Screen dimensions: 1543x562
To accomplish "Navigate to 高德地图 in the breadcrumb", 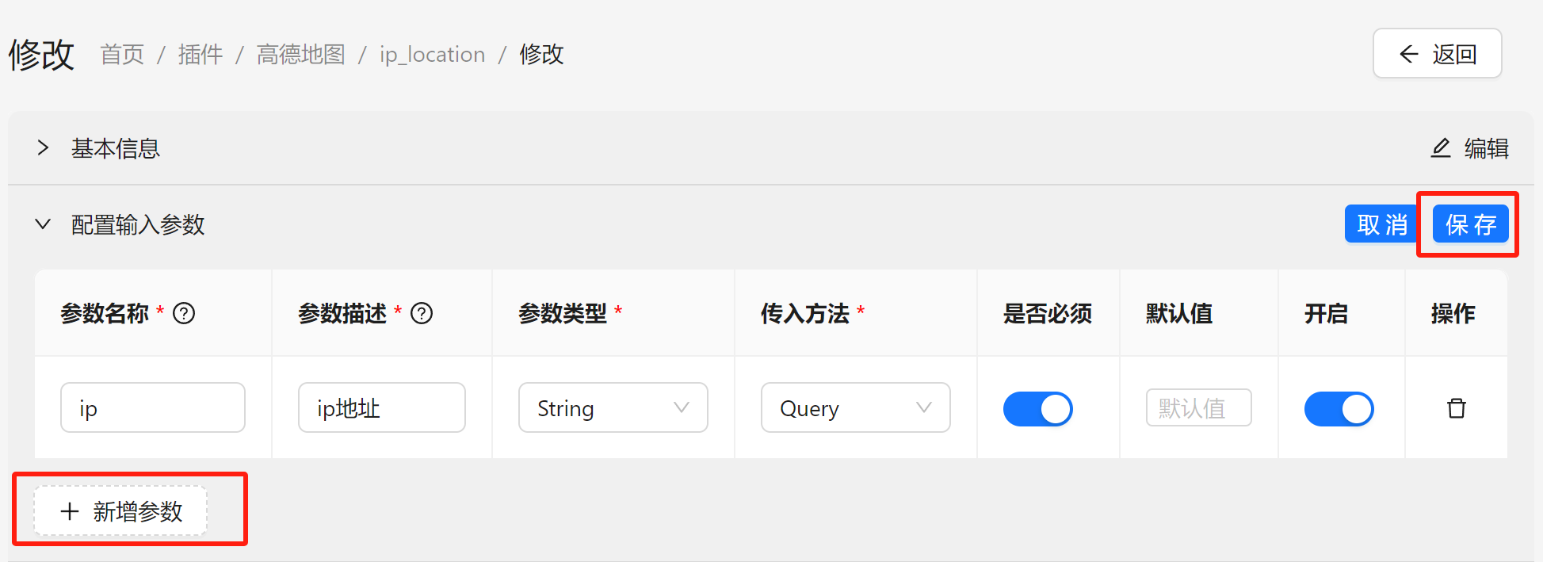I will click(x=300, y=54).
